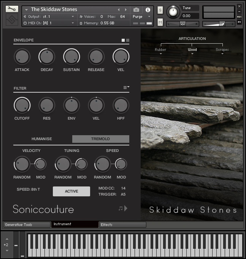
Task: Select the Scrapes articulation
Action: click(222, 49)
